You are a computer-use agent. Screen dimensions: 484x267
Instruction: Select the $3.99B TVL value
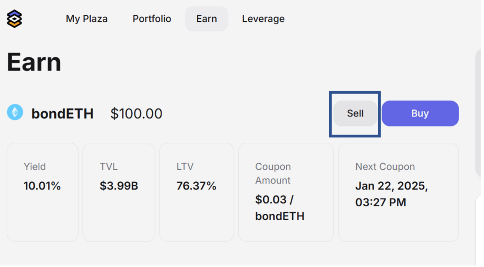[x=119, y=186]
